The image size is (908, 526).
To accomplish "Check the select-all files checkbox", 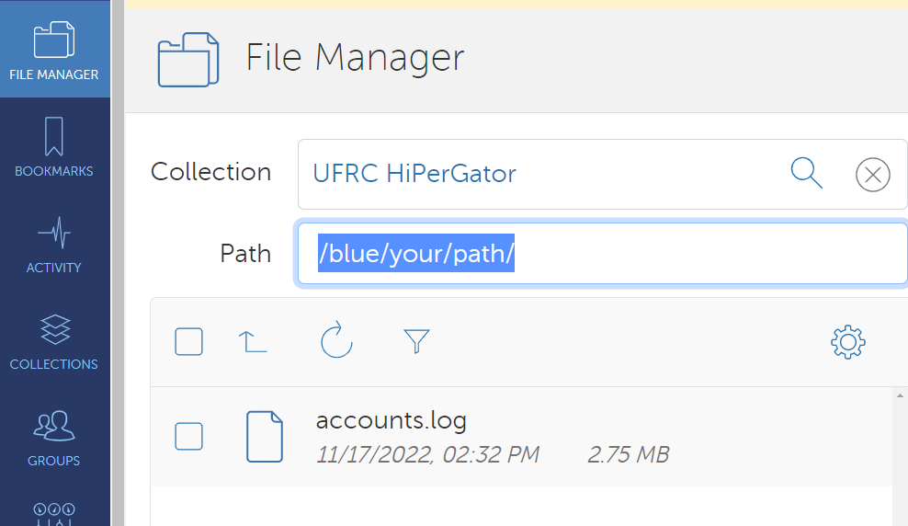I will click(x=188, y=342).
